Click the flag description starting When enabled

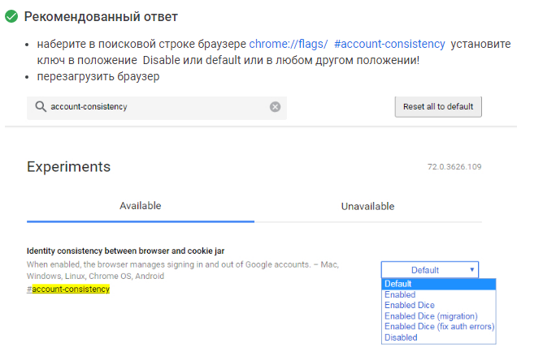pos(183,270)
